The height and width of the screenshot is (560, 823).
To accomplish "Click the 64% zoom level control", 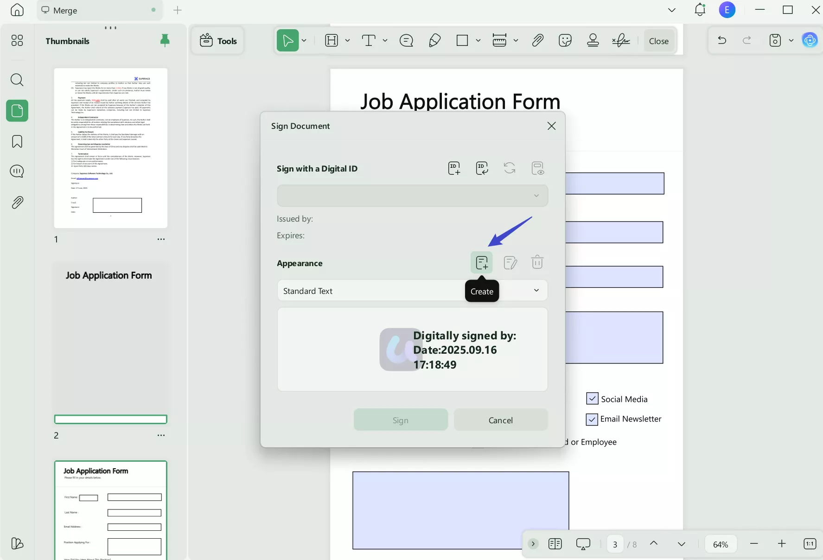I will click(720, 544).
